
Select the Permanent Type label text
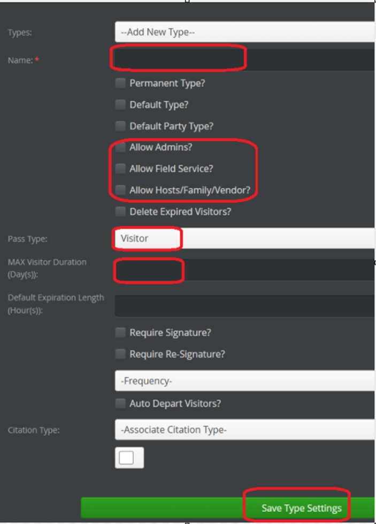click(x=167, y=83)
